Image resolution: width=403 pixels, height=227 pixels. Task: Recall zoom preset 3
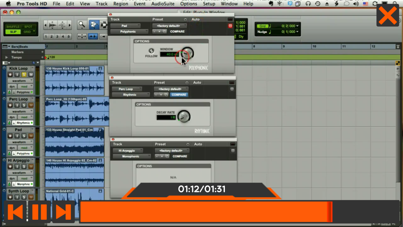(57, 36)
